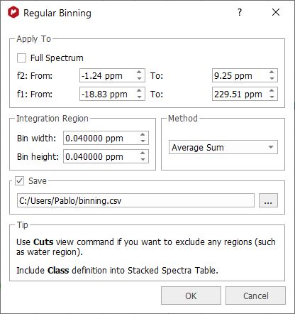This screenshot has height=314, width=295.
Task: Decrease the f1 From value with down arrow
Action: pyautogui.click(x=139, y=97)
